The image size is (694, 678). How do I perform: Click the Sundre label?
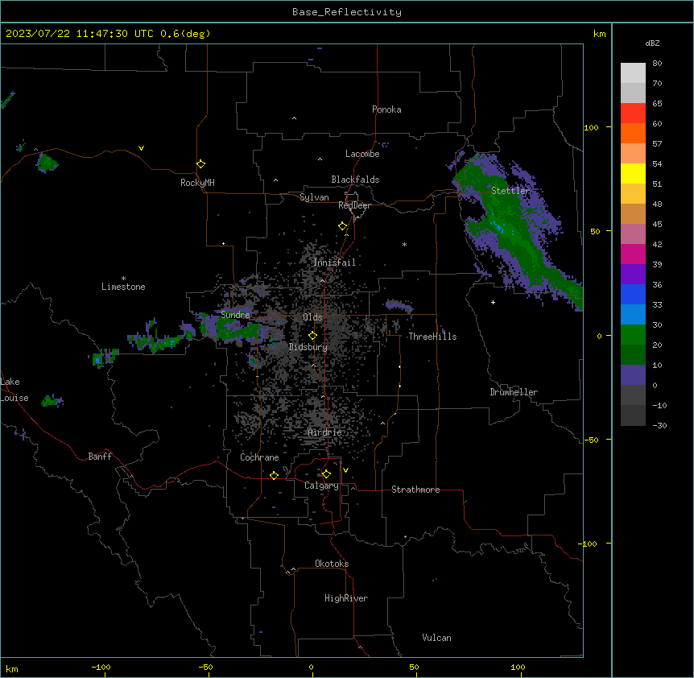pyautogui.click(x=235, y=315)
